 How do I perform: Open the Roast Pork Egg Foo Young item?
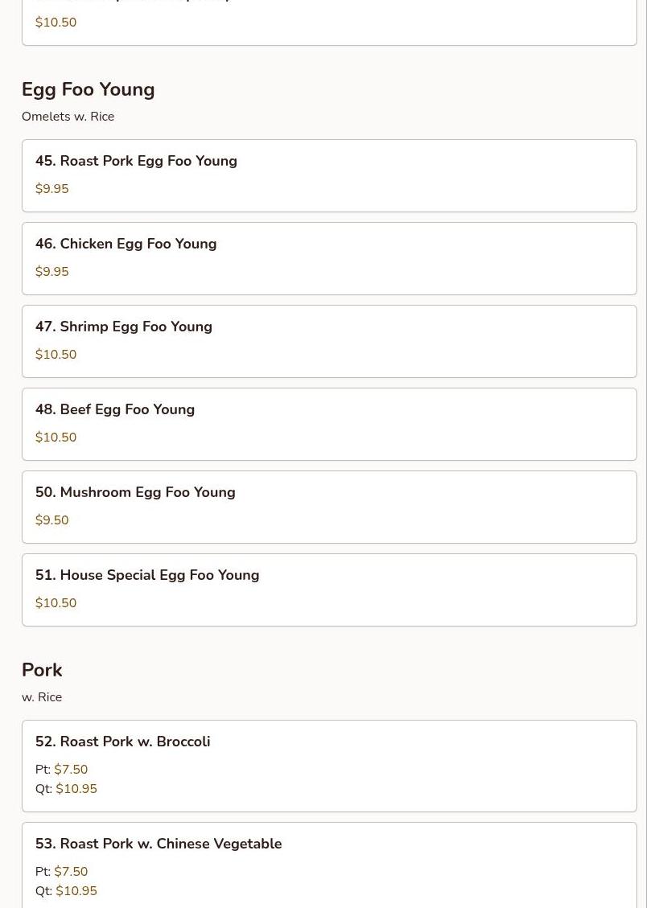point(329,175)
